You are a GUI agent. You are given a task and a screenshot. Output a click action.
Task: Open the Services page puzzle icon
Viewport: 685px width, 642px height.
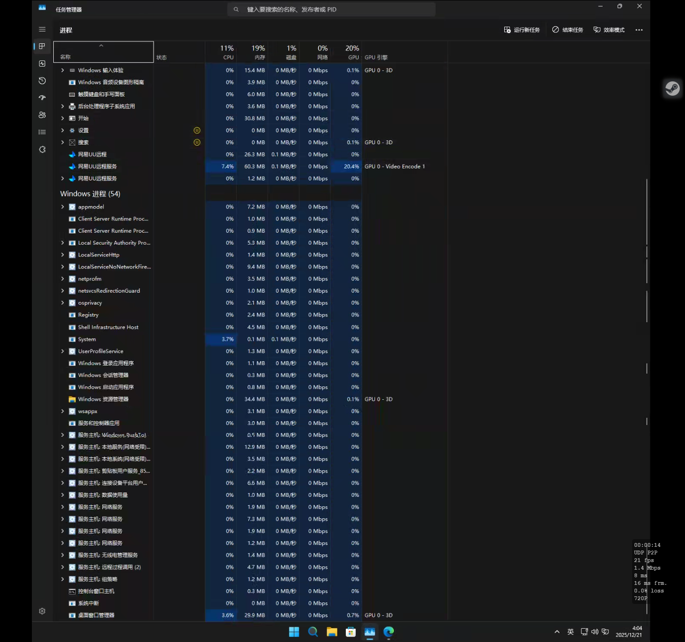42,149
